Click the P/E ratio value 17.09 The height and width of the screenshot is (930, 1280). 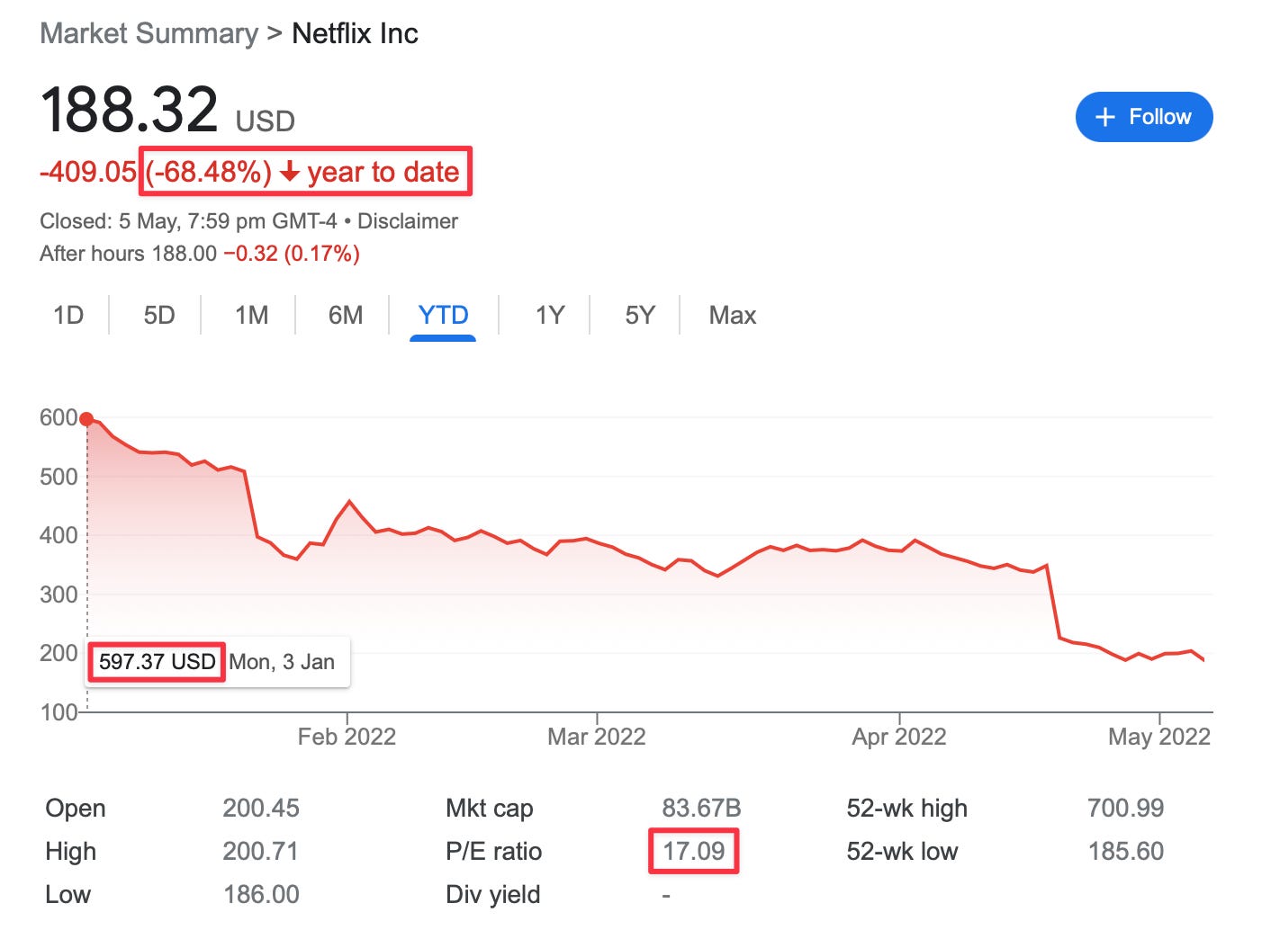(x=694, y=851)
